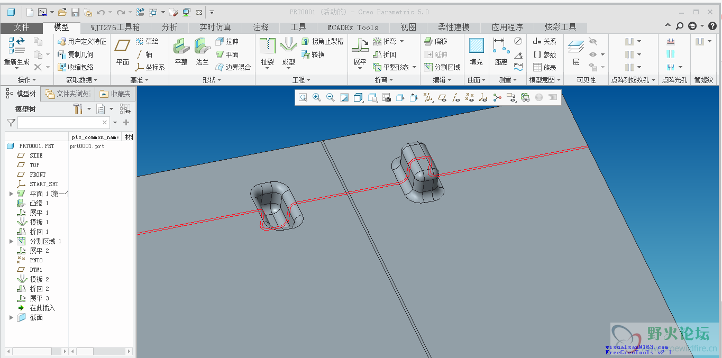Toggle datum axis display in graphics toolbar
Viewport: 722px width, 358px height.
pyautogui.click(x=456, y=97)
